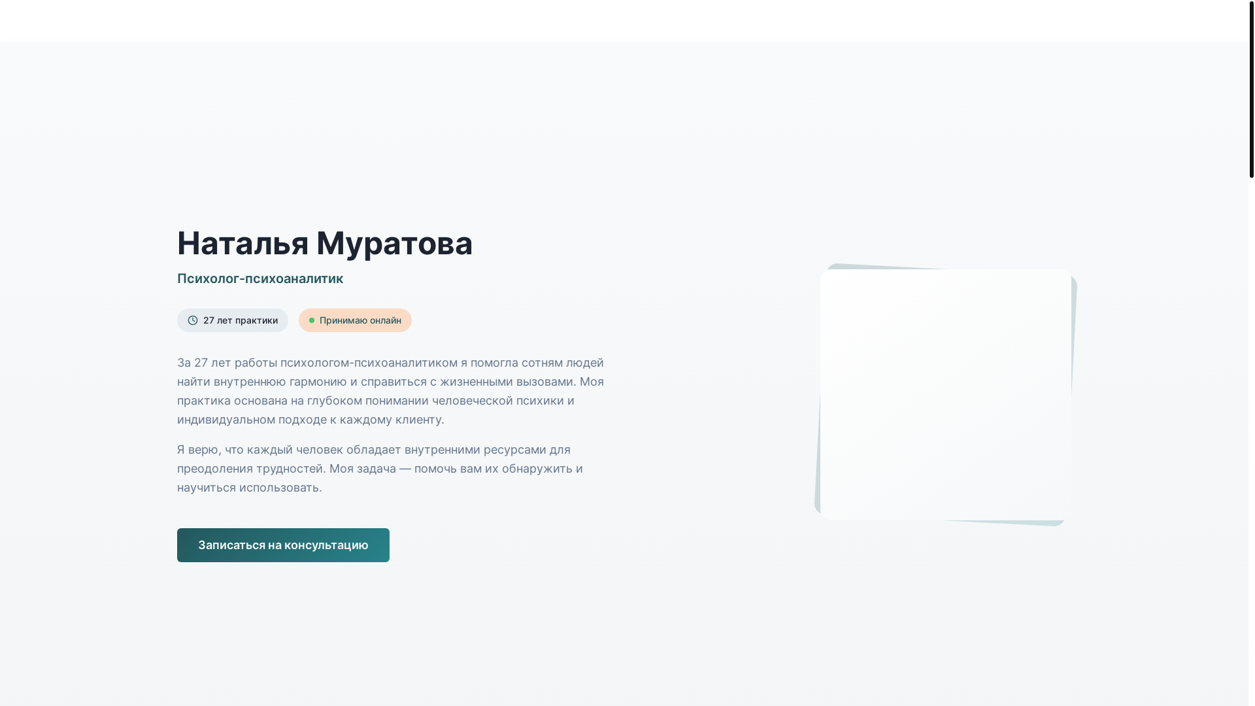Click paragraph starting 'За 27 лет работы'
Screen dimensions: 1255x706
(x=391, y=391)
